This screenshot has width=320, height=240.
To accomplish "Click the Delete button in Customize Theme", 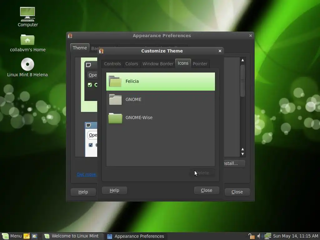I will (x=202, y=173).
